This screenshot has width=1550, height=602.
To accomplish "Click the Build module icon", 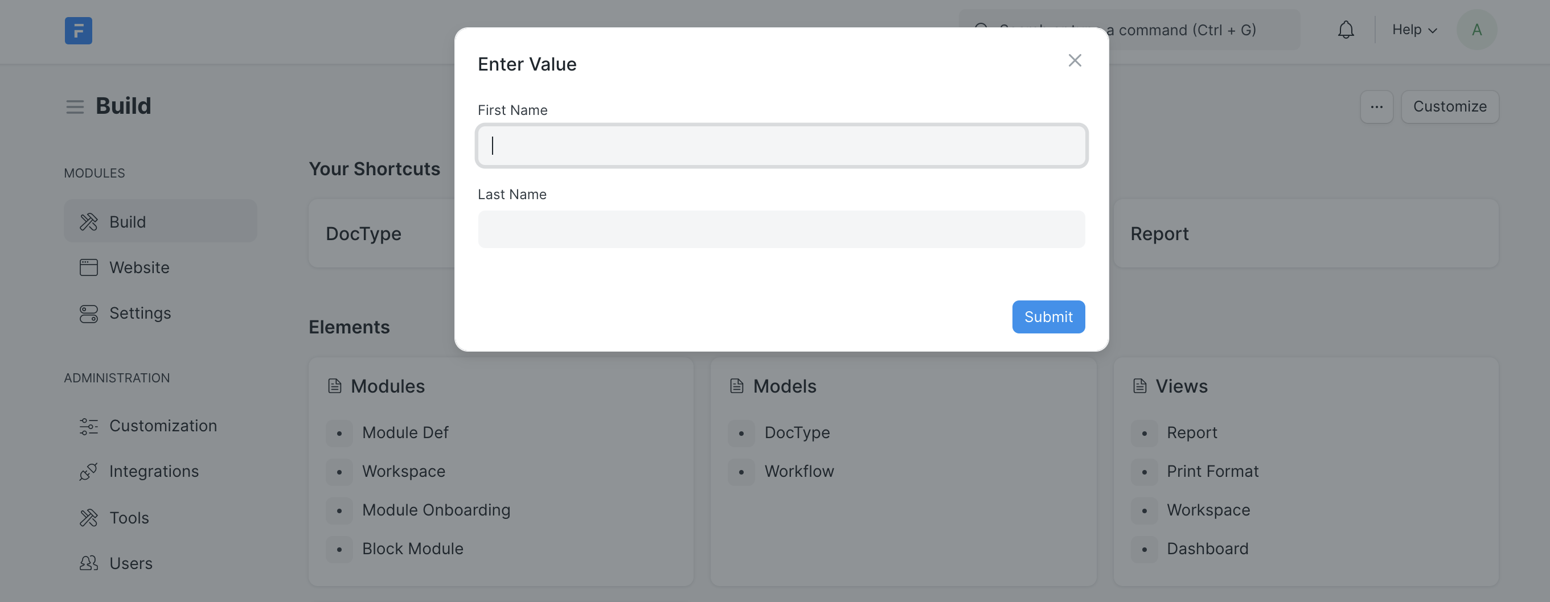I will click(x=88, y=222).
